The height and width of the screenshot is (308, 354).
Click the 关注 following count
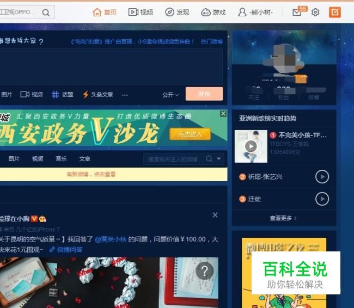tap(254, 93)
